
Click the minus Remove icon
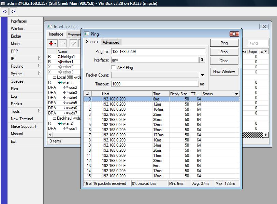(63, 43)
